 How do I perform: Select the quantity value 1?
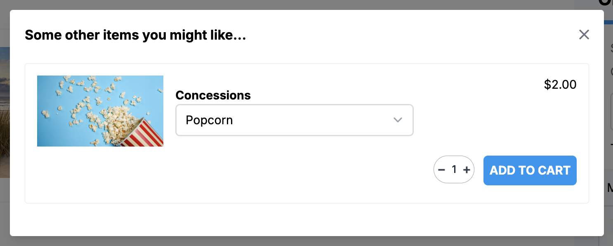click(454, 169)
